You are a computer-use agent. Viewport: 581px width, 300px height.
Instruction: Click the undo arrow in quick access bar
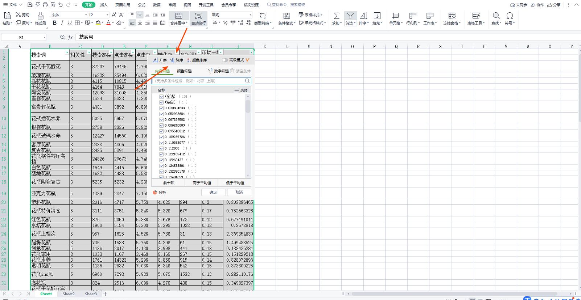click(x=61, y=5)
